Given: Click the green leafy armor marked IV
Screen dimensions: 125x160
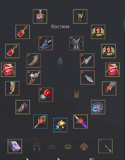Looking at the screenshot, I should coord(80,16).
